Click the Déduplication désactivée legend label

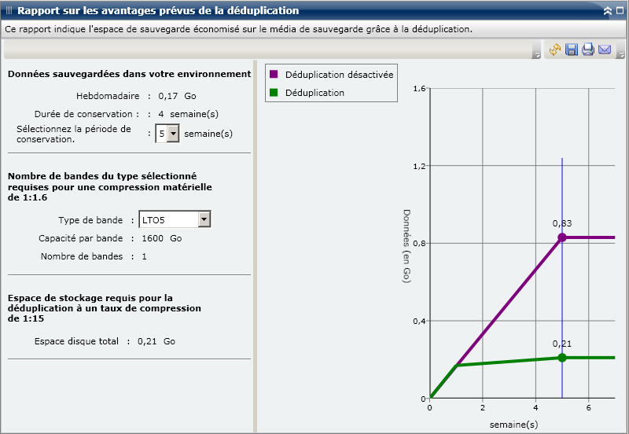pyautogui.click(x=339, y=75)
